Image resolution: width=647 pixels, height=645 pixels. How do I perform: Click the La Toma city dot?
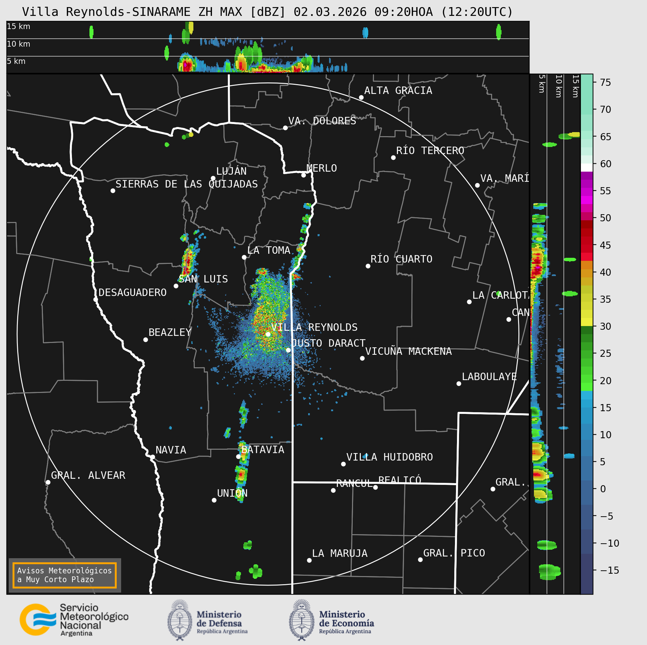tap(244, 257)
